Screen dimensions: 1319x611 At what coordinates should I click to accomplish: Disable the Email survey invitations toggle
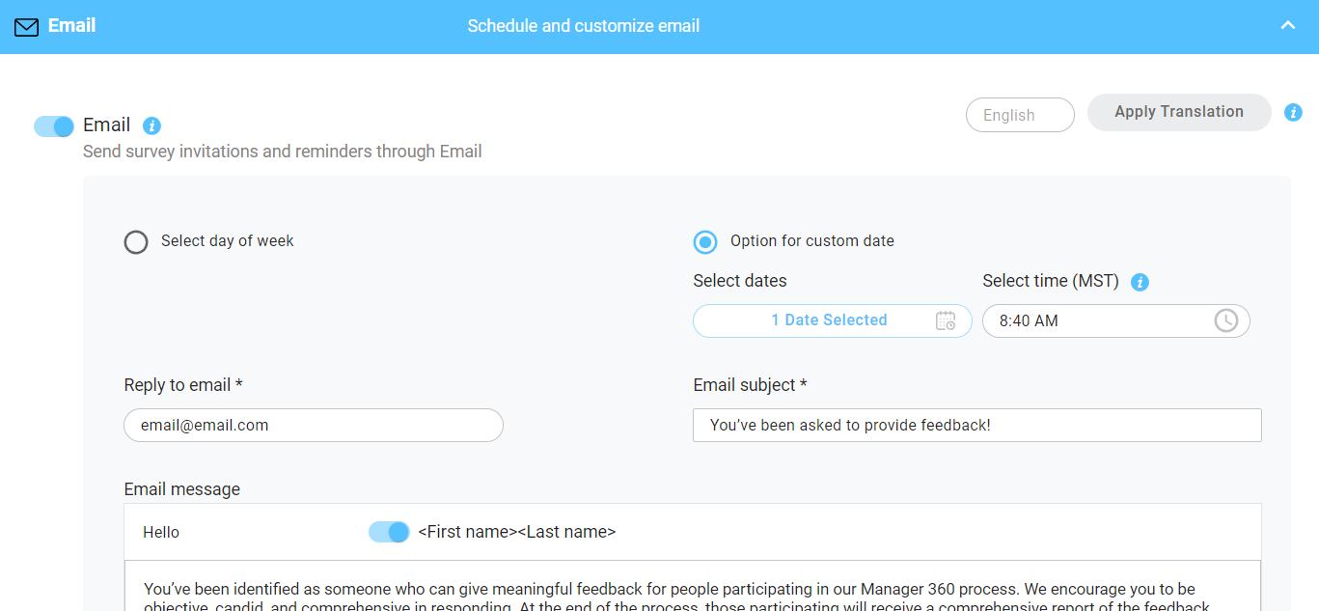click(54, 126)
